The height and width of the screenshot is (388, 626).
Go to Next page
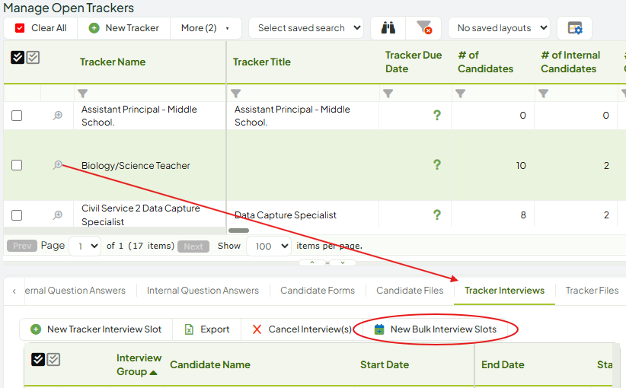[193, 246]
